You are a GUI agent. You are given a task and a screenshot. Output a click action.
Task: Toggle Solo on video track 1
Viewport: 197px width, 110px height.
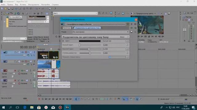click(x=34, y=52)
